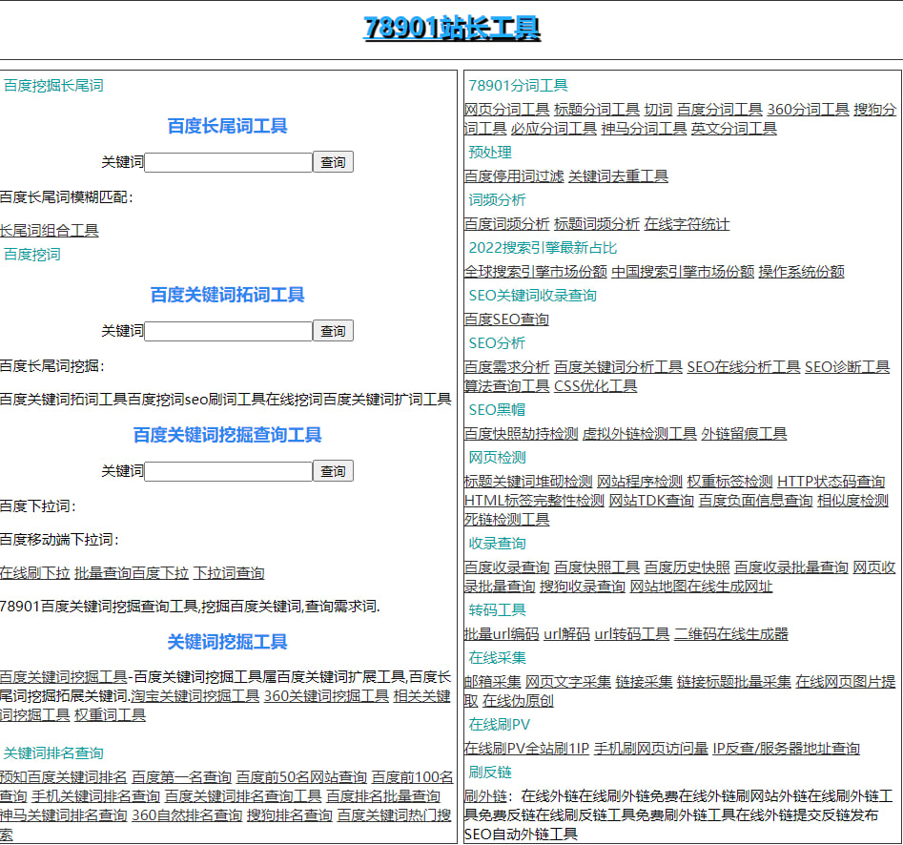This screenshot has height=845, width=903.
Task: Open 英文分词工具 link
Action: (733, 128)
